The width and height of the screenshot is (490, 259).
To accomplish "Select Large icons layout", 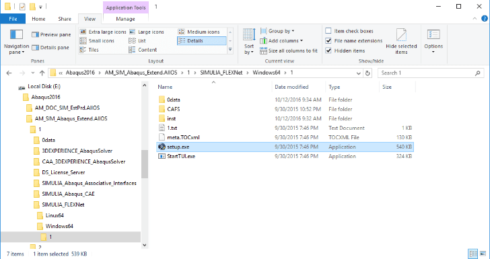I will 147,32.
